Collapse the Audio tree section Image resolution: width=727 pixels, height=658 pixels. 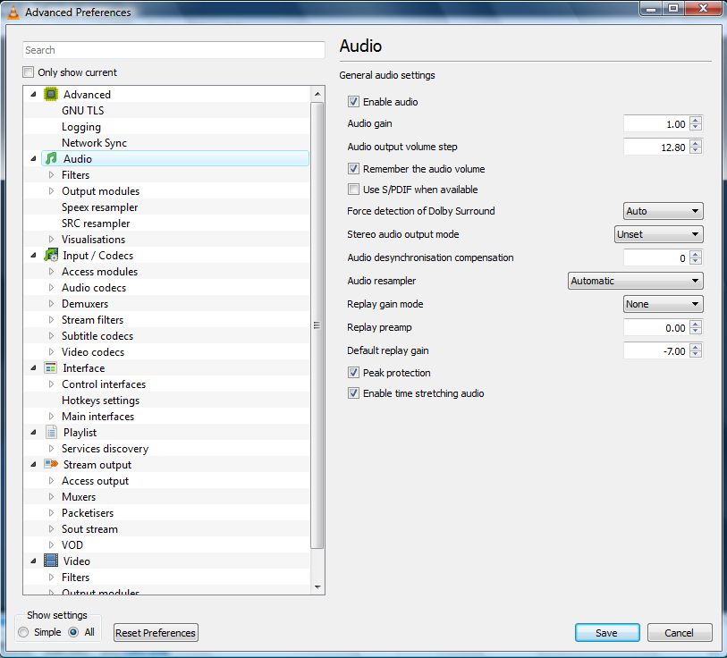[33, 158]
